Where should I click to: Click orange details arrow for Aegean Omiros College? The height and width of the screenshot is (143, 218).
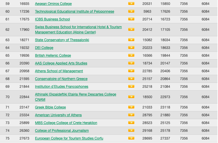131,3
